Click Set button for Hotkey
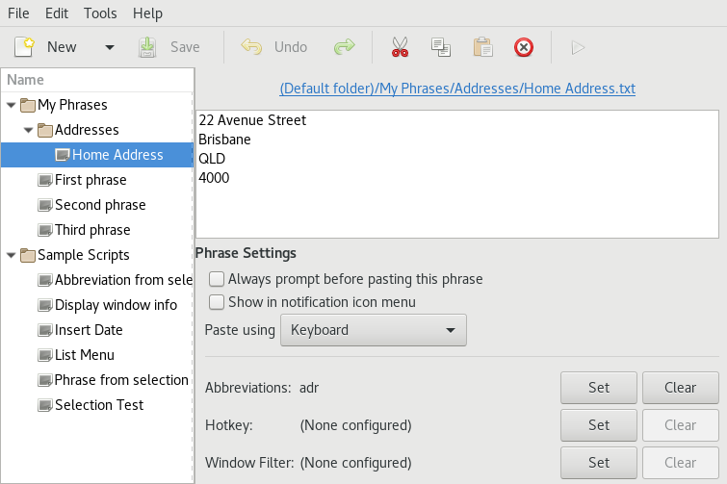The height and width of the screenshot is (484, 727). point(599,425)
